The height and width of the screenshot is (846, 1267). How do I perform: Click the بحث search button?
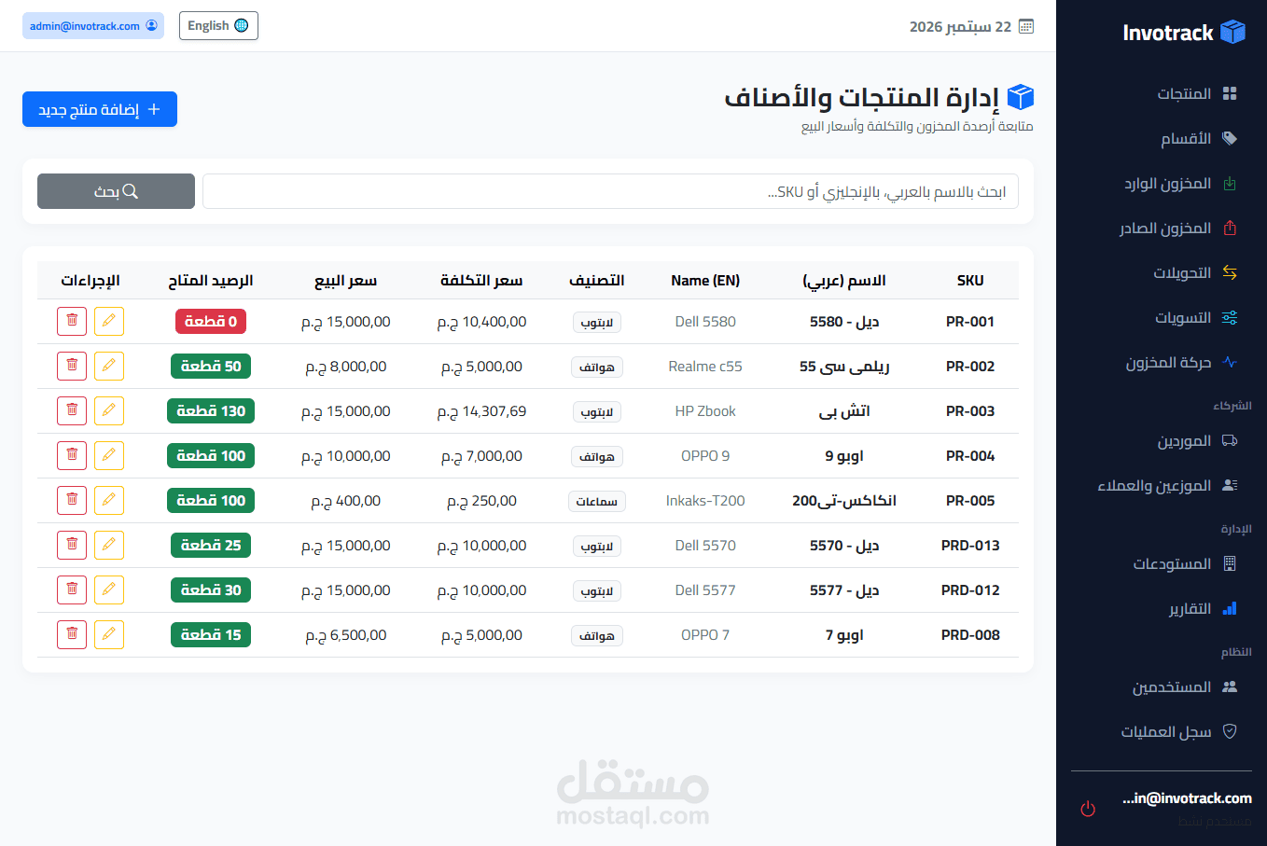pos(116,191)
